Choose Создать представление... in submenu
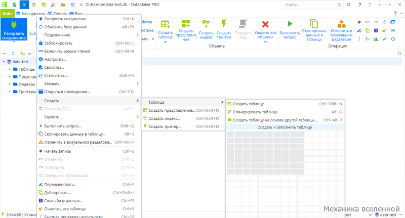The image size is (405, 218). (183, 110)
